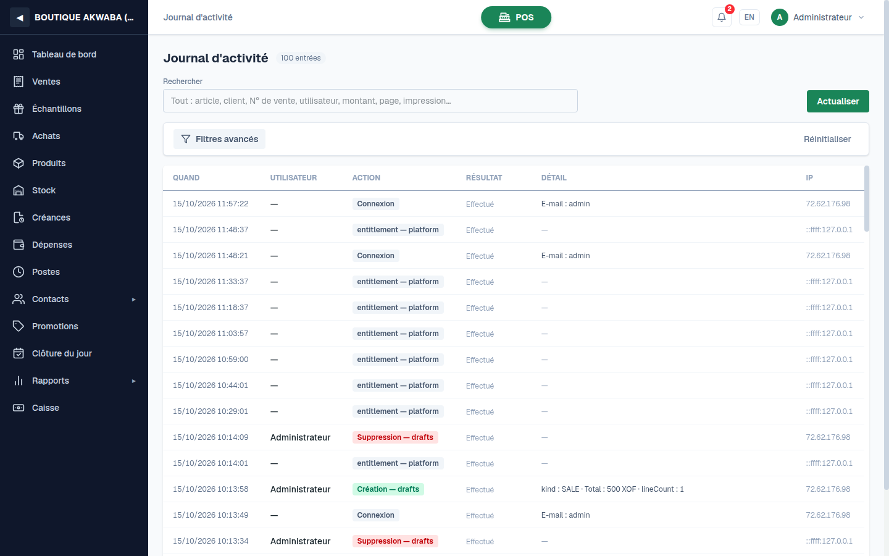Collapse sidebar with the back arrow icon

point(20,17)
